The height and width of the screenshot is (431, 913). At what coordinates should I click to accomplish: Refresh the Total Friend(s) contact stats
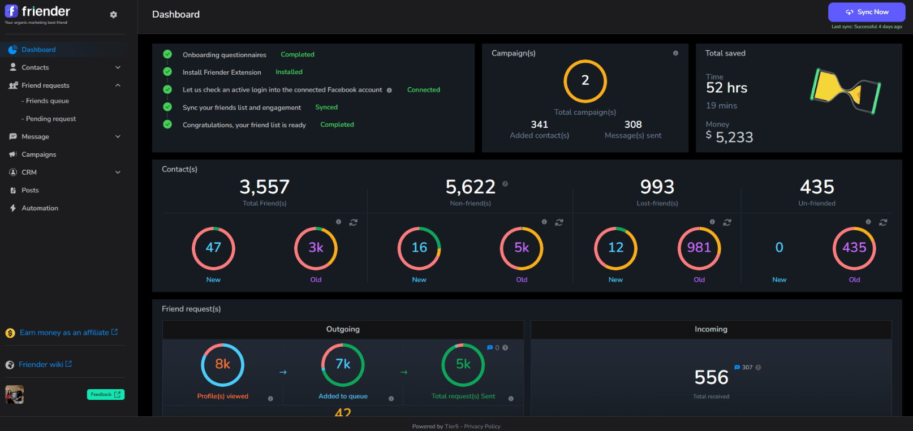click(x=354, y=222)
